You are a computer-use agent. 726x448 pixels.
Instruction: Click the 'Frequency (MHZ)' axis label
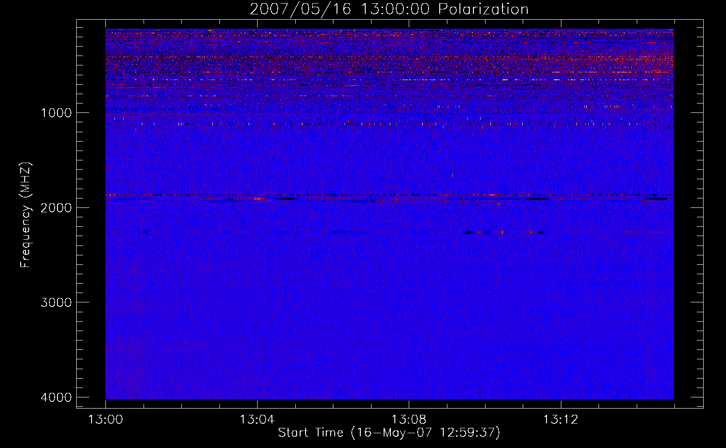pyautogui.click(x=26, y=215)
